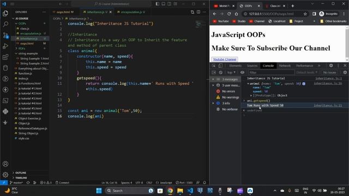Click the Youtube Channel link on page
Viewport: 349px width, 196px height.
pos(225,59)
